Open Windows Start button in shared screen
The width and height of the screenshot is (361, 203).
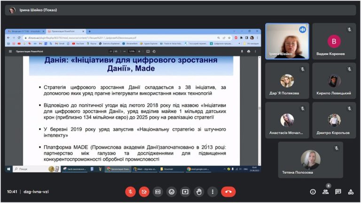click(8, 169)
